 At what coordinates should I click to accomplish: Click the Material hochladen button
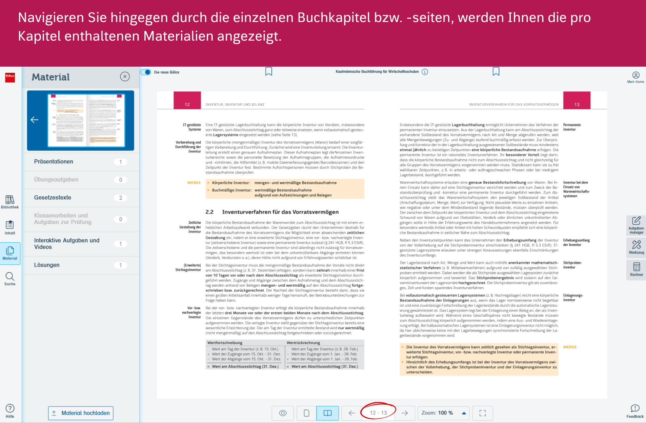81,413
